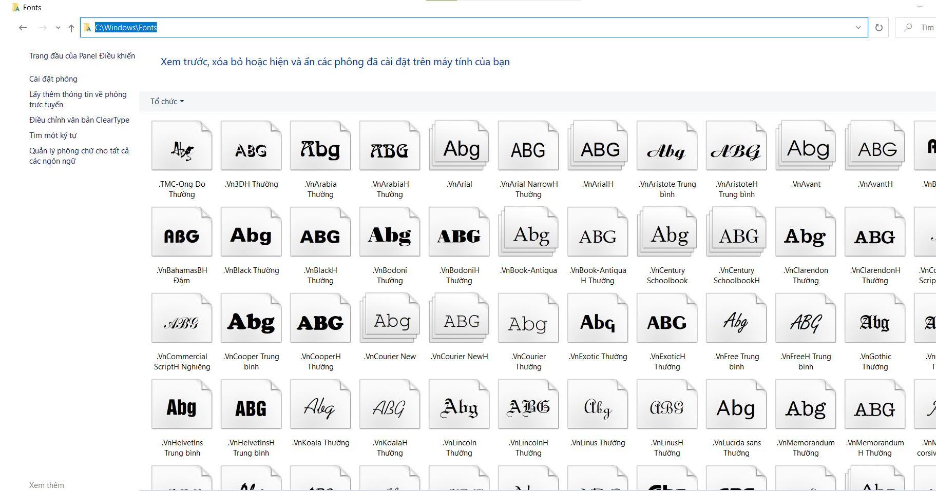Expand the address bar history dropdown

pos(858,28)
